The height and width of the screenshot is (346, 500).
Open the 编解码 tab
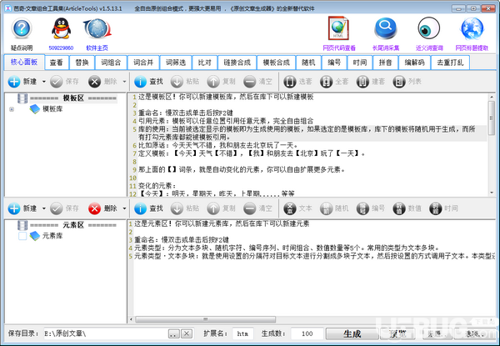click(x=414, y=63)
